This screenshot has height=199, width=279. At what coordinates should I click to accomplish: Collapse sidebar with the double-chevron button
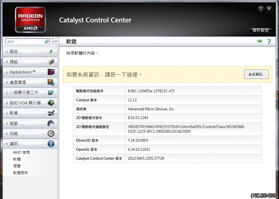[55, 42]
